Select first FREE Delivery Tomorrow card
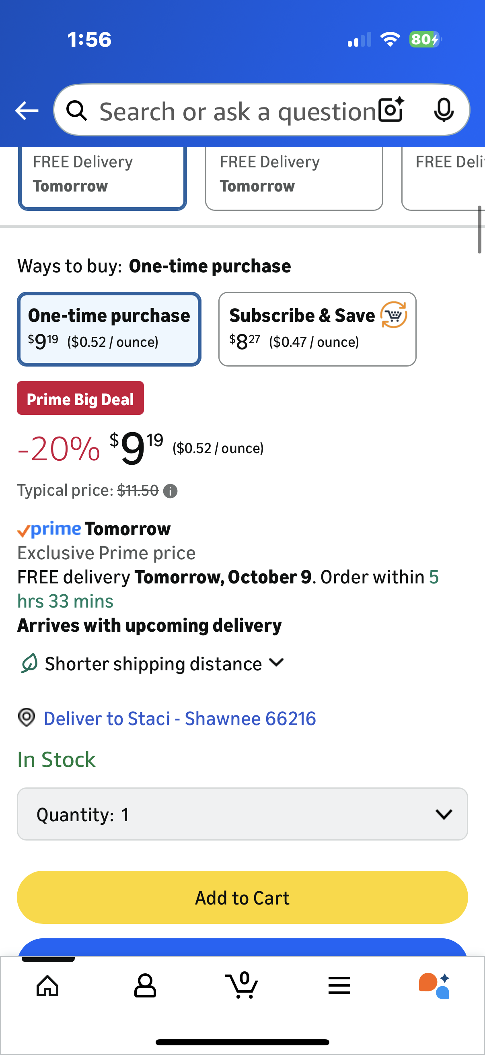Viewport: 485px width, 1055px height. [x=102, y=177]
